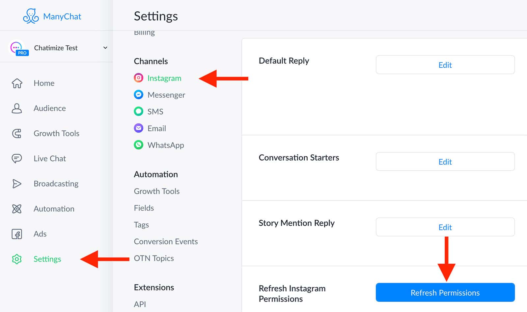Image resolution: width=527 pixels, height=312 pixels.
Task: Click the Ads Facebook icon
Action: click(17, 234)
